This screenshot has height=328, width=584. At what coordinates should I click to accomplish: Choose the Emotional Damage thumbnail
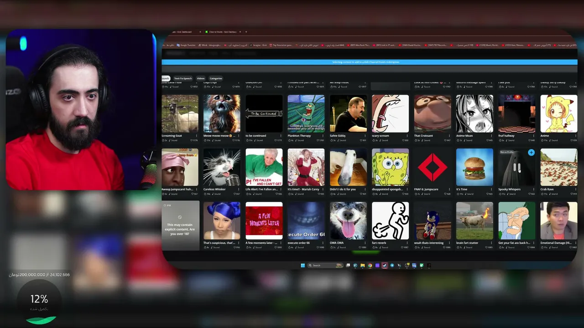558,221
